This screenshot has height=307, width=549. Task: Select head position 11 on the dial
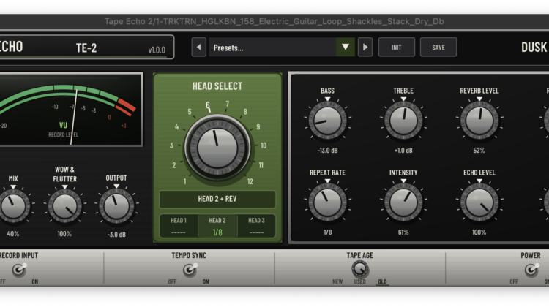[x=261, y=165]
